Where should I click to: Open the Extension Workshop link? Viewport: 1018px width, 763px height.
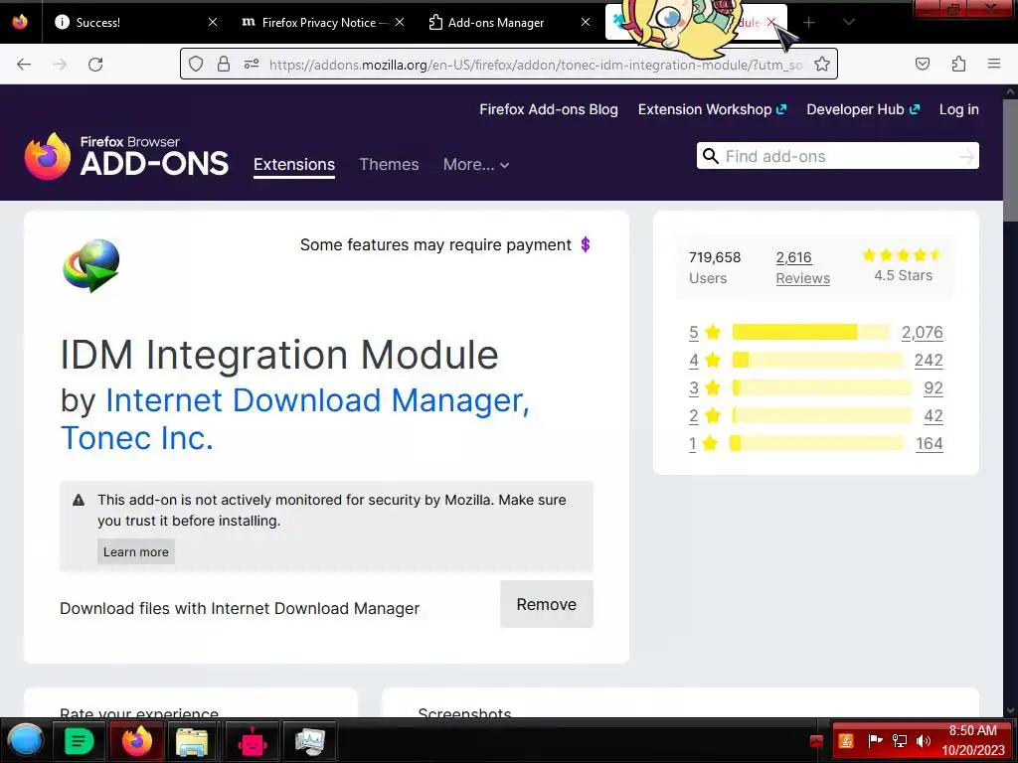click(x=712, y=109)
